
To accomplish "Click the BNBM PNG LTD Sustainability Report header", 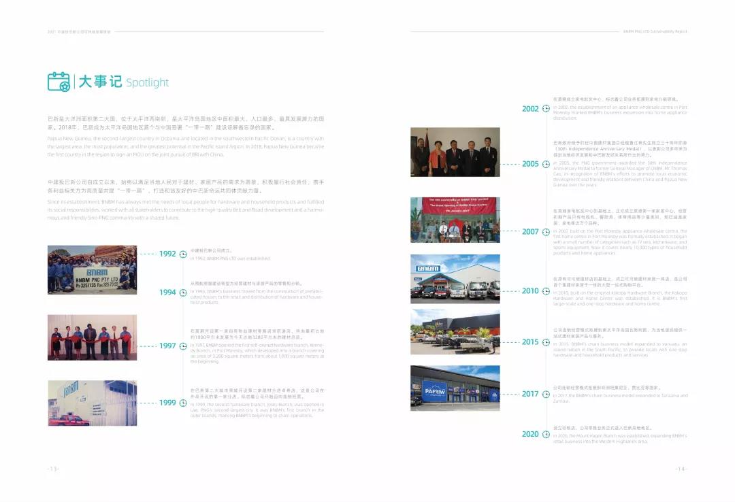I will [655, 31].
